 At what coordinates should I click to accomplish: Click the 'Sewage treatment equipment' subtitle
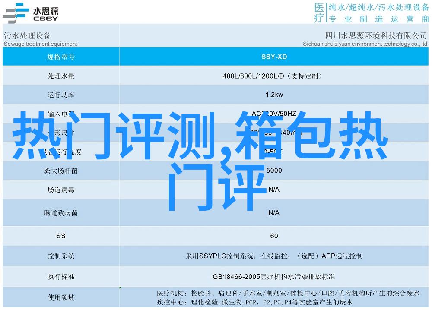point(41,44)
